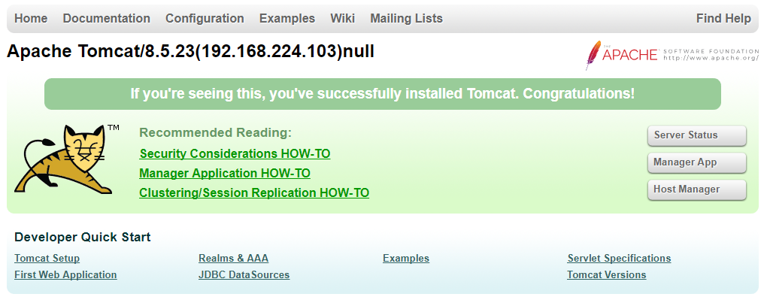The image size is (767, 303).
Task: Follow the First Web Application link
Action: coord(65,274)
